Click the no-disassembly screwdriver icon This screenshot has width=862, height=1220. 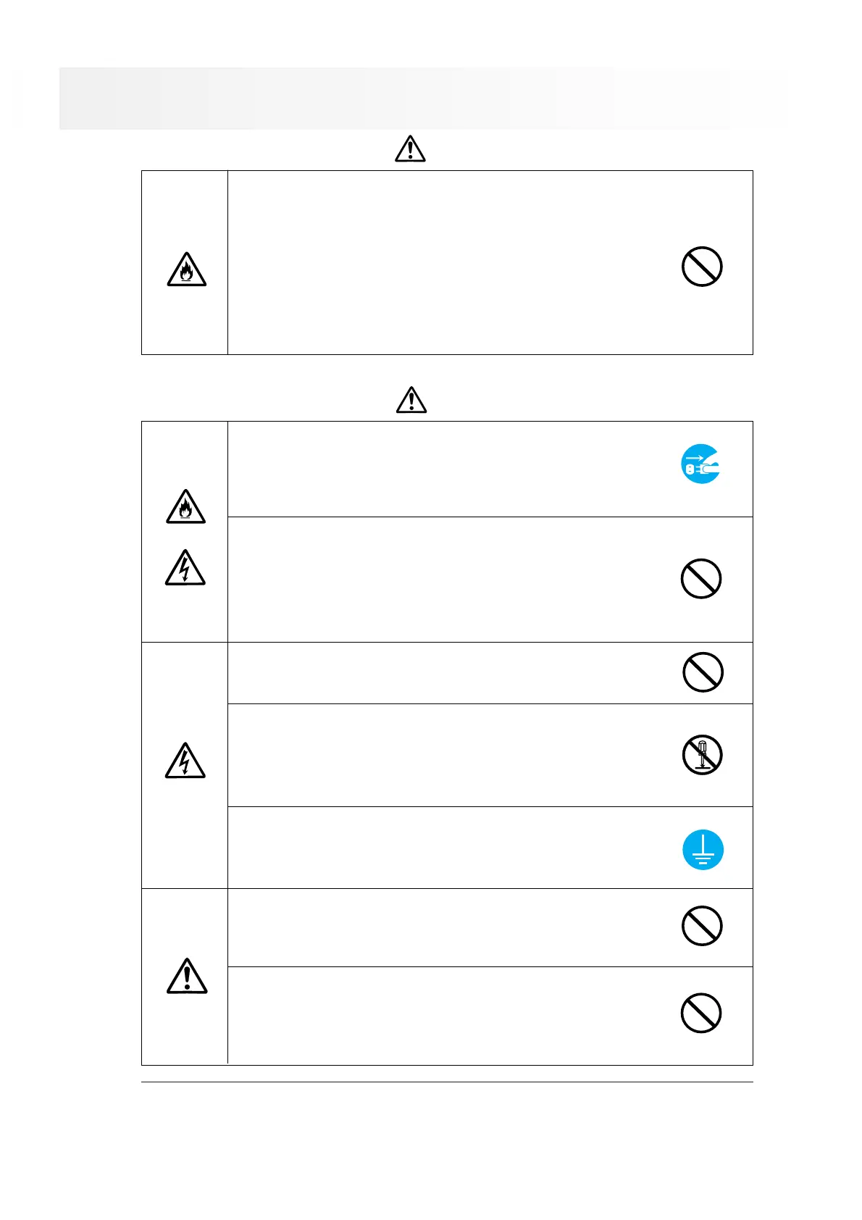pos(702,755)
